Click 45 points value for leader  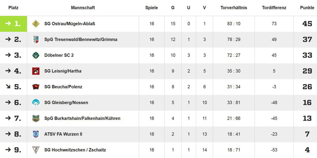tap(307, 24)
